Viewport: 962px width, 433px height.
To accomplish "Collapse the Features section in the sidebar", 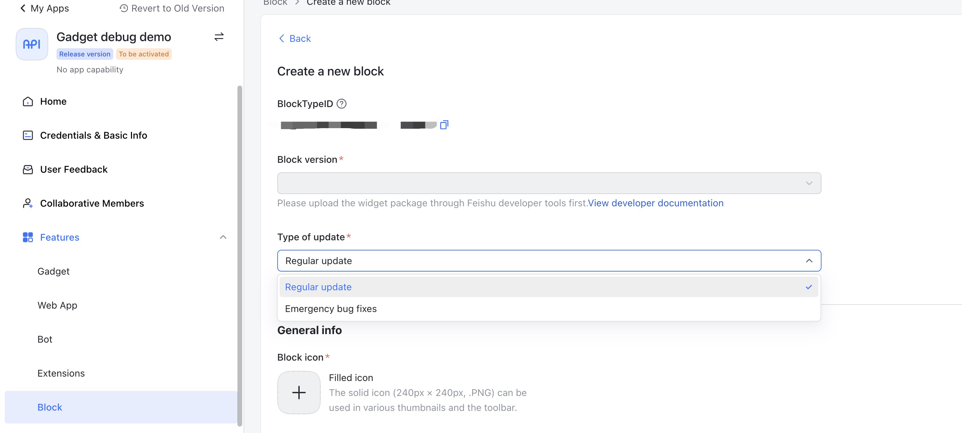I will pyautogui.click(x=223, y=237).
